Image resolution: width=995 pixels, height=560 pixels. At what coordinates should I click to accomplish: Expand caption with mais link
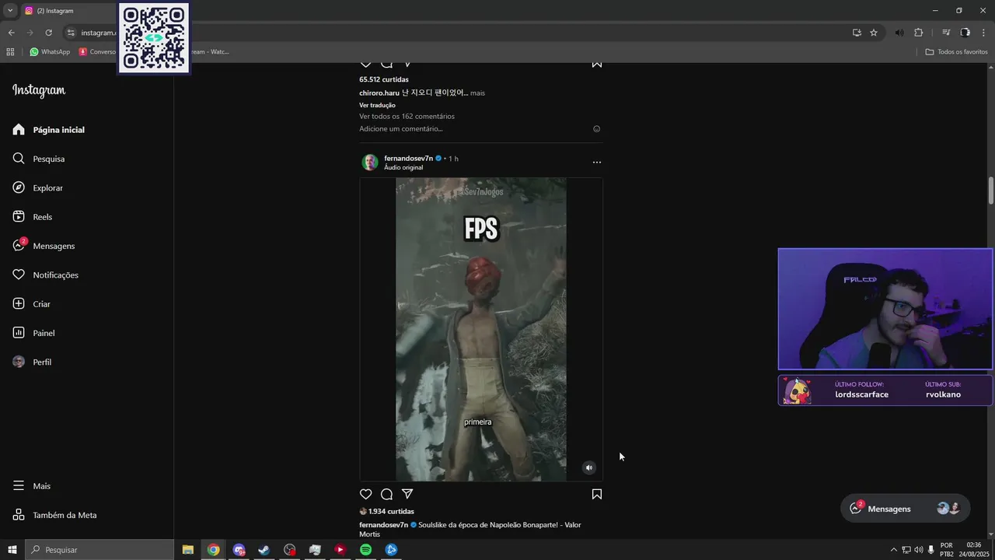(477, 93)
